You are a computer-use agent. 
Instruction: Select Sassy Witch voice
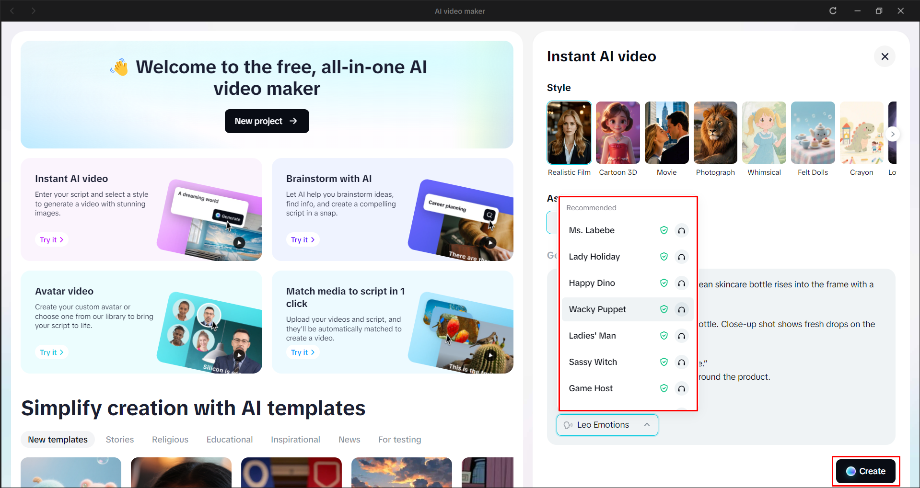pos(628,362)
